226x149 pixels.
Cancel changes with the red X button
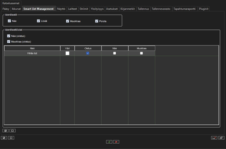(116, 142)
